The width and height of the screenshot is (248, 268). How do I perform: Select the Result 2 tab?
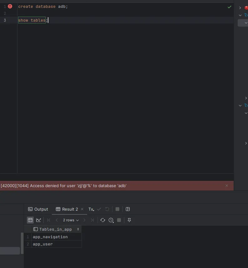pos(67,209)
